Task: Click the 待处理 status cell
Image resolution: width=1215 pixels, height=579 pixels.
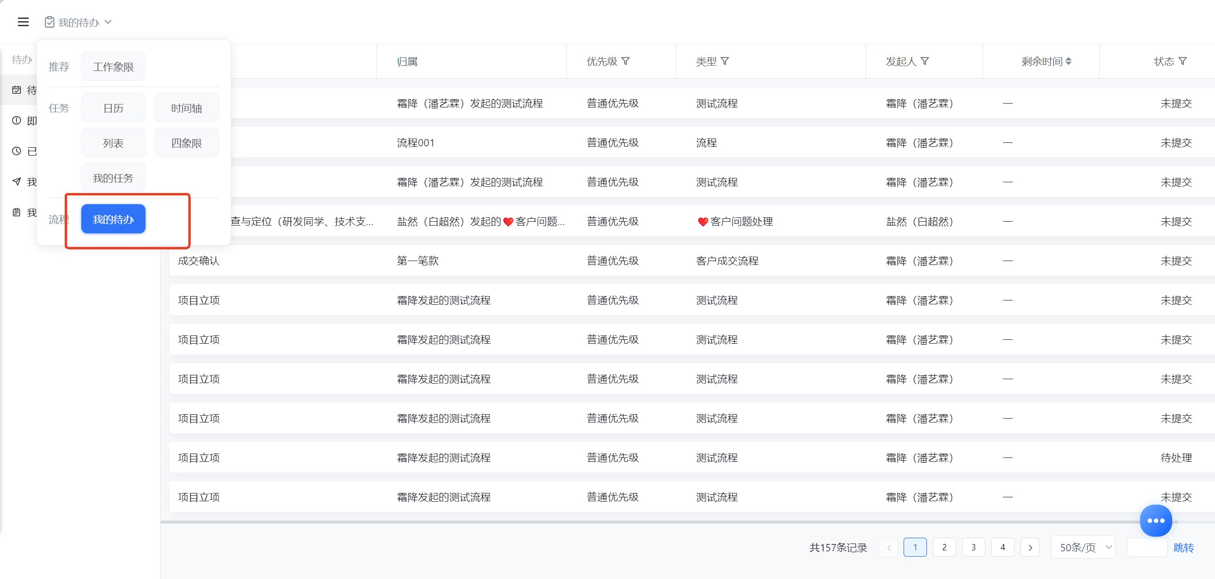Action: point(1176,458)
